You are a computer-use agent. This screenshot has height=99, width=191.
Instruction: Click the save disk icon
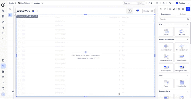[x=183, y=9]
